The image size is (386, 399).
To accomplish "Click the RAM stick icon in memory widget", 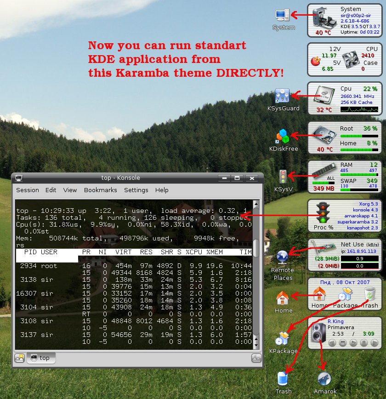I will (x=324, y=170).
